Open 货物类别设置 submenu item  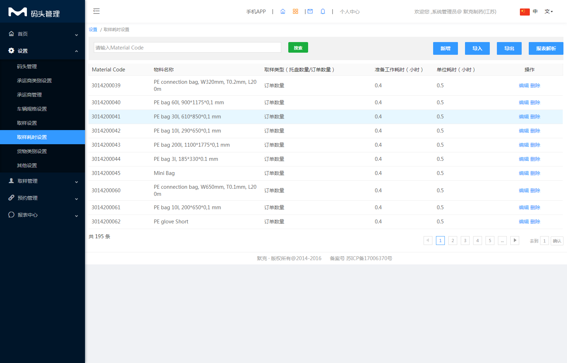(x=42, y=151)
